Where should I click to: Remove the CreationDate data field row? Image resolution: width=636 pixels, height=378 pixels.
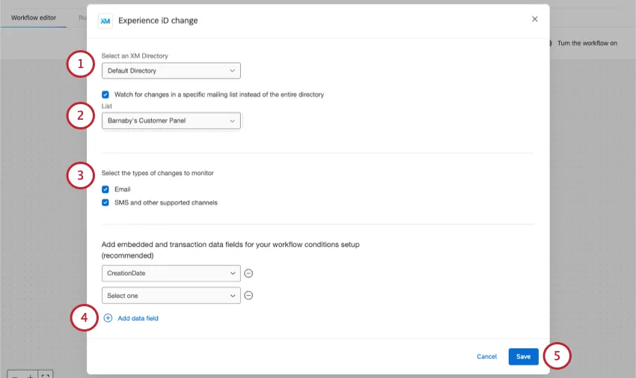click(x=248, y=273)
